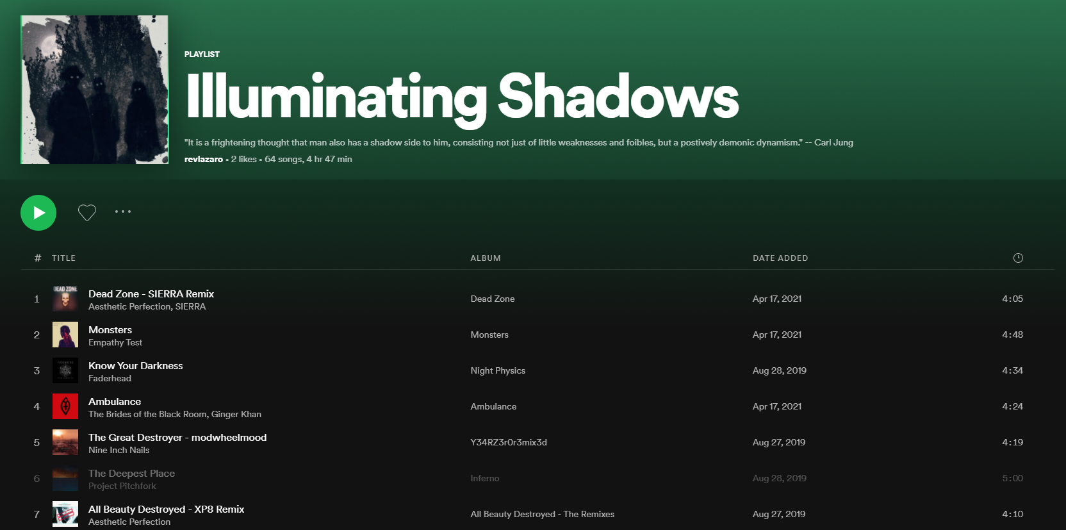The width and height of the screenshot is (1066, 530).
Task: Start playback with the green Play button
Action: point(38,213)
